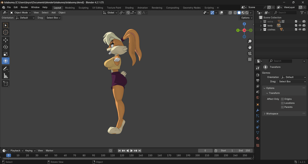Enable the Origins checkbox
Screen dimensions: 308x164
[282, 99]
